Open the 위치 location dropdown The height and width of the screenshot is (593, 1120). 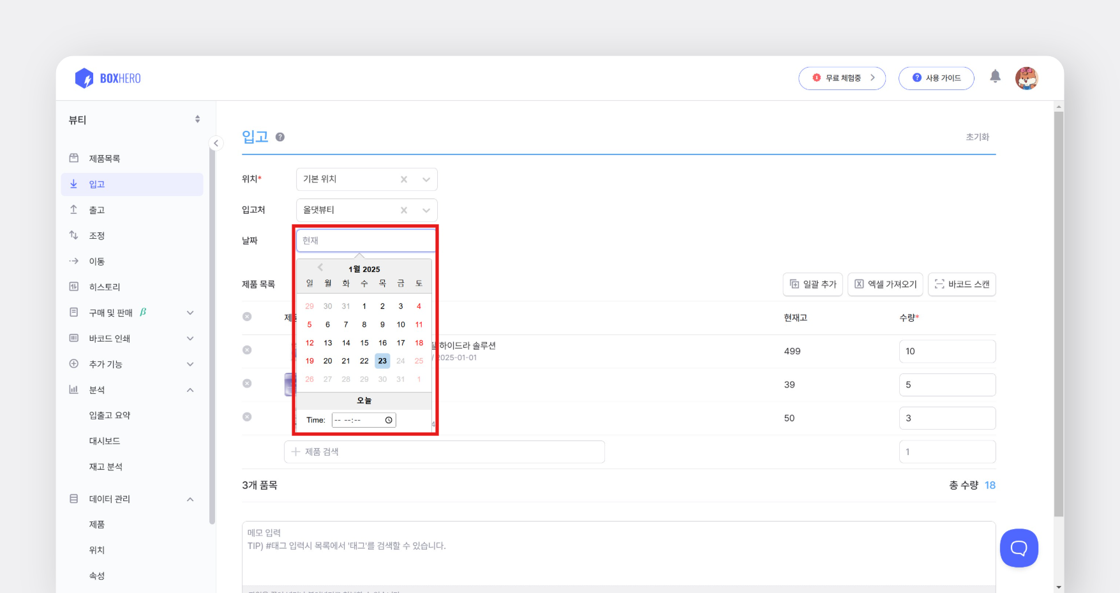(x=426, y=179)
